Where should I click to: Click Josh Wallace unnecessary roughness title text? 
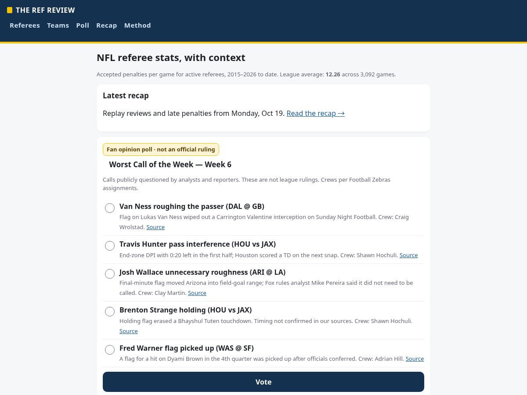[202, 272]
